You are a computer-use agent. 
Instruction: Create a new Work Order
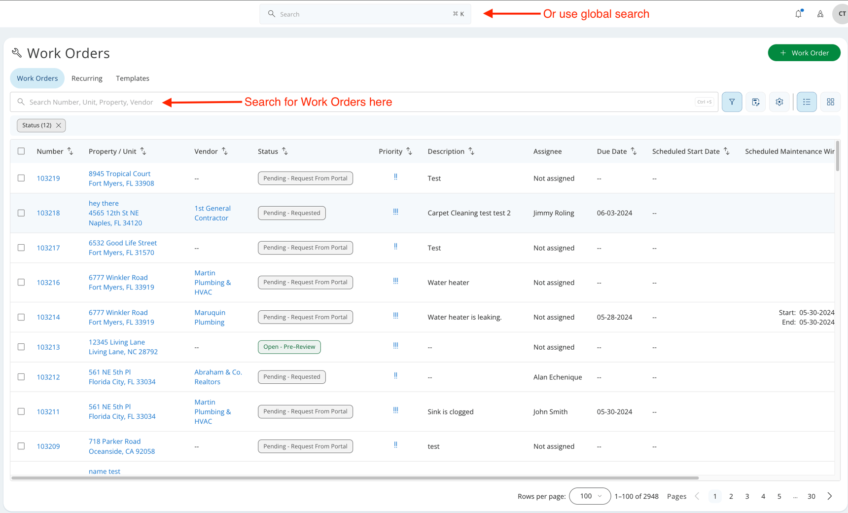point(804,52)
